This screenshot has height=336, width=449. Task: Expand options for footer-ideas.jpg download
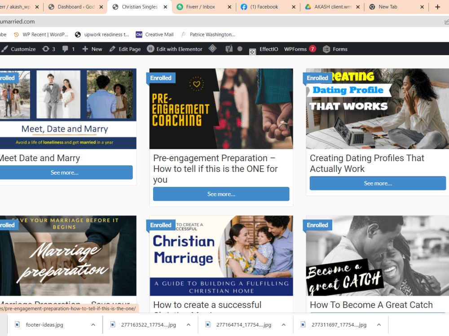pyautogui.click(x=93, y=324)
